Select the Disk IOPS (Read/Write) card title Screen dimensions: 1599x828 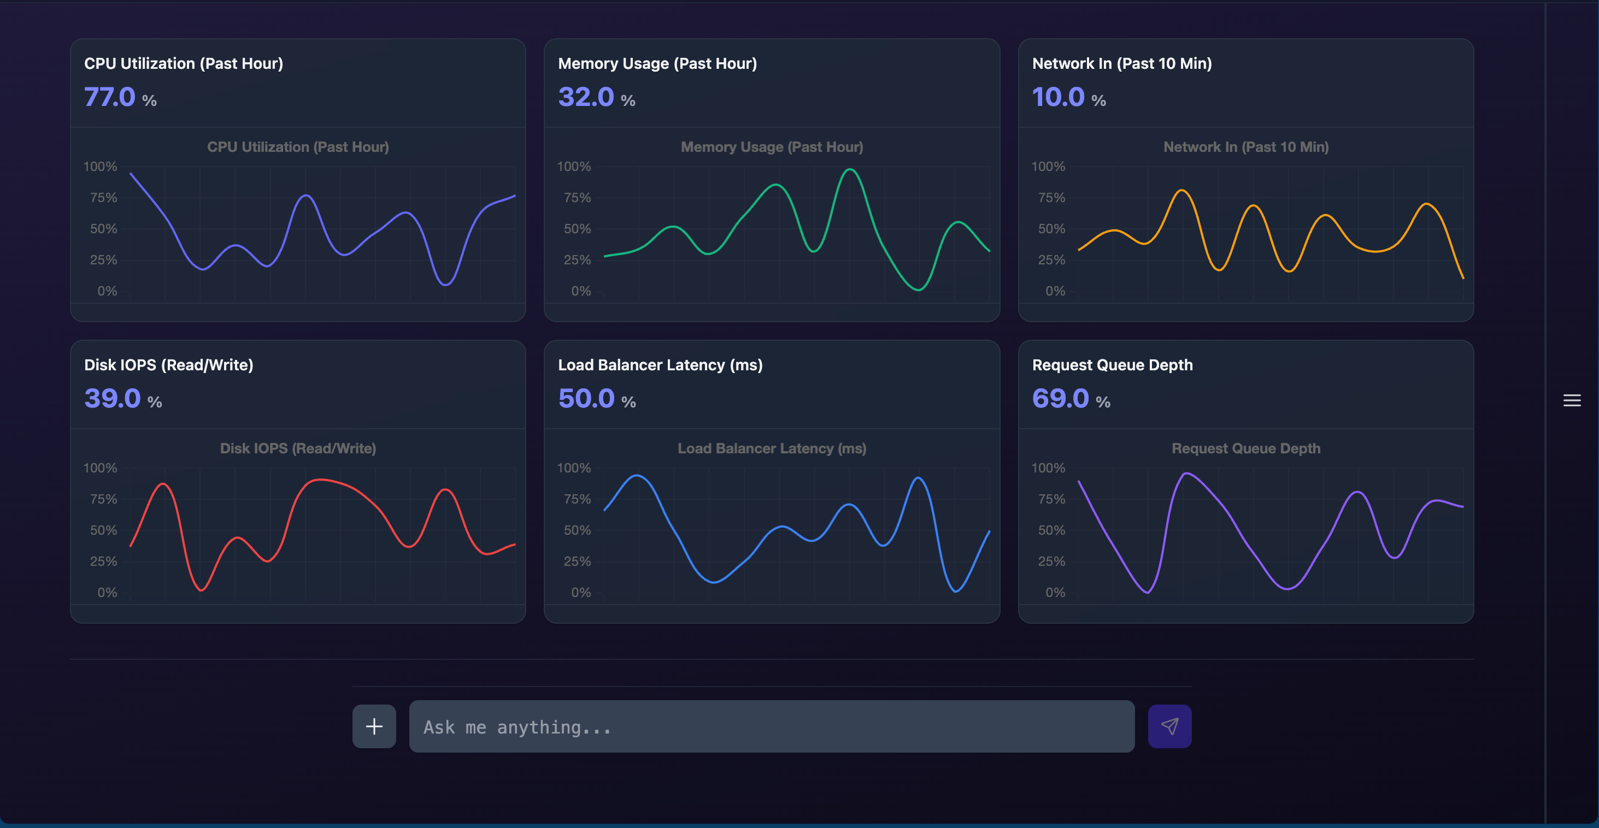coord(168,365)
